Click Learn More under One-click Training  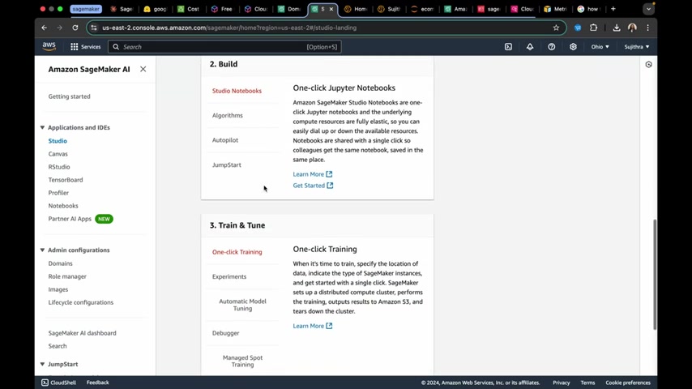point(313,326)
